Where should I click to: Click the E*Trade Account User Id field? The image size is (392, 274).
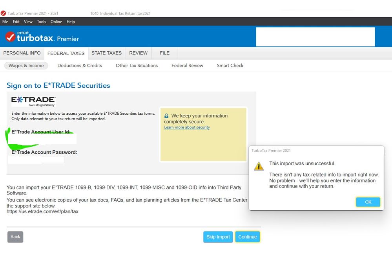[42, 139]
